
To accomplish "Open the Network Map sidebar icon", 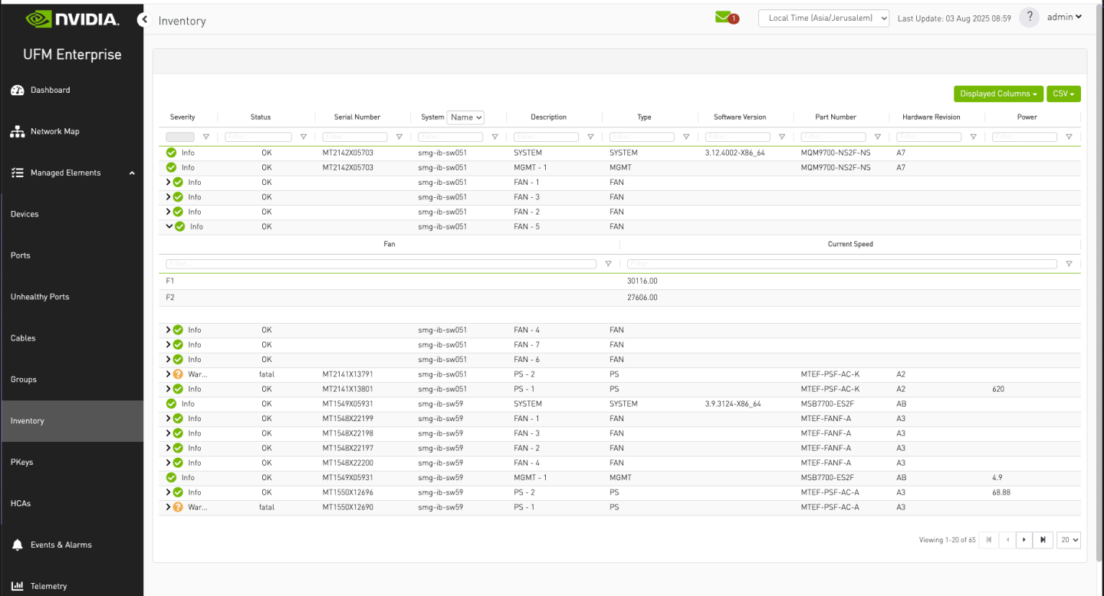I will click(17, 131).
